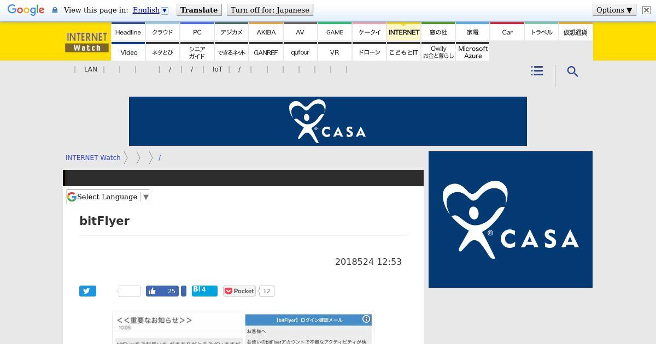The image size is (656, 344).
Task: Open the こどもとIT tab
Action: pos(404,52)
